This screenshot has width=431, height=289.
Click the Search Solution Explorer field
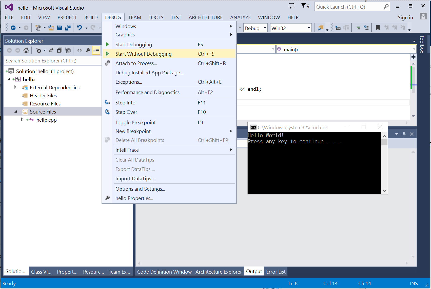pyautogui.click(x=53, y=61)
